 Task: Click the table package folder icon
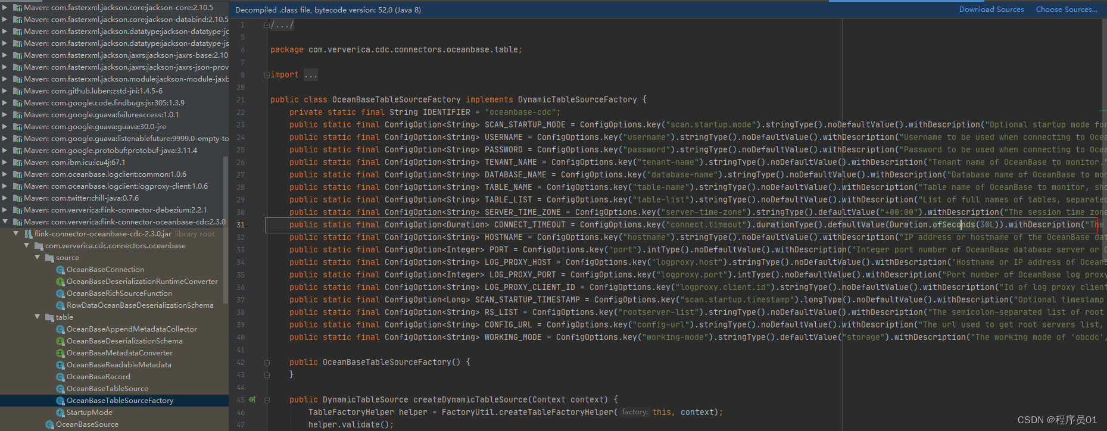coord(49,317)
